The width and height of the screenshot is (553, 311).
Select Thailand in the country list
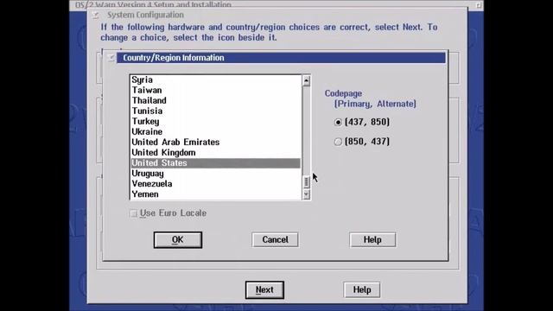click(216, 100)
